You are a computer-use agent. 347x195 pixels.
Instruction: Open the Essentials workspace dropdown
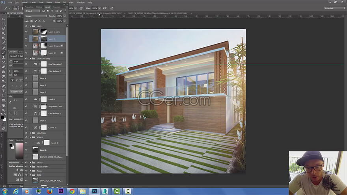click(x=335, y=8)
